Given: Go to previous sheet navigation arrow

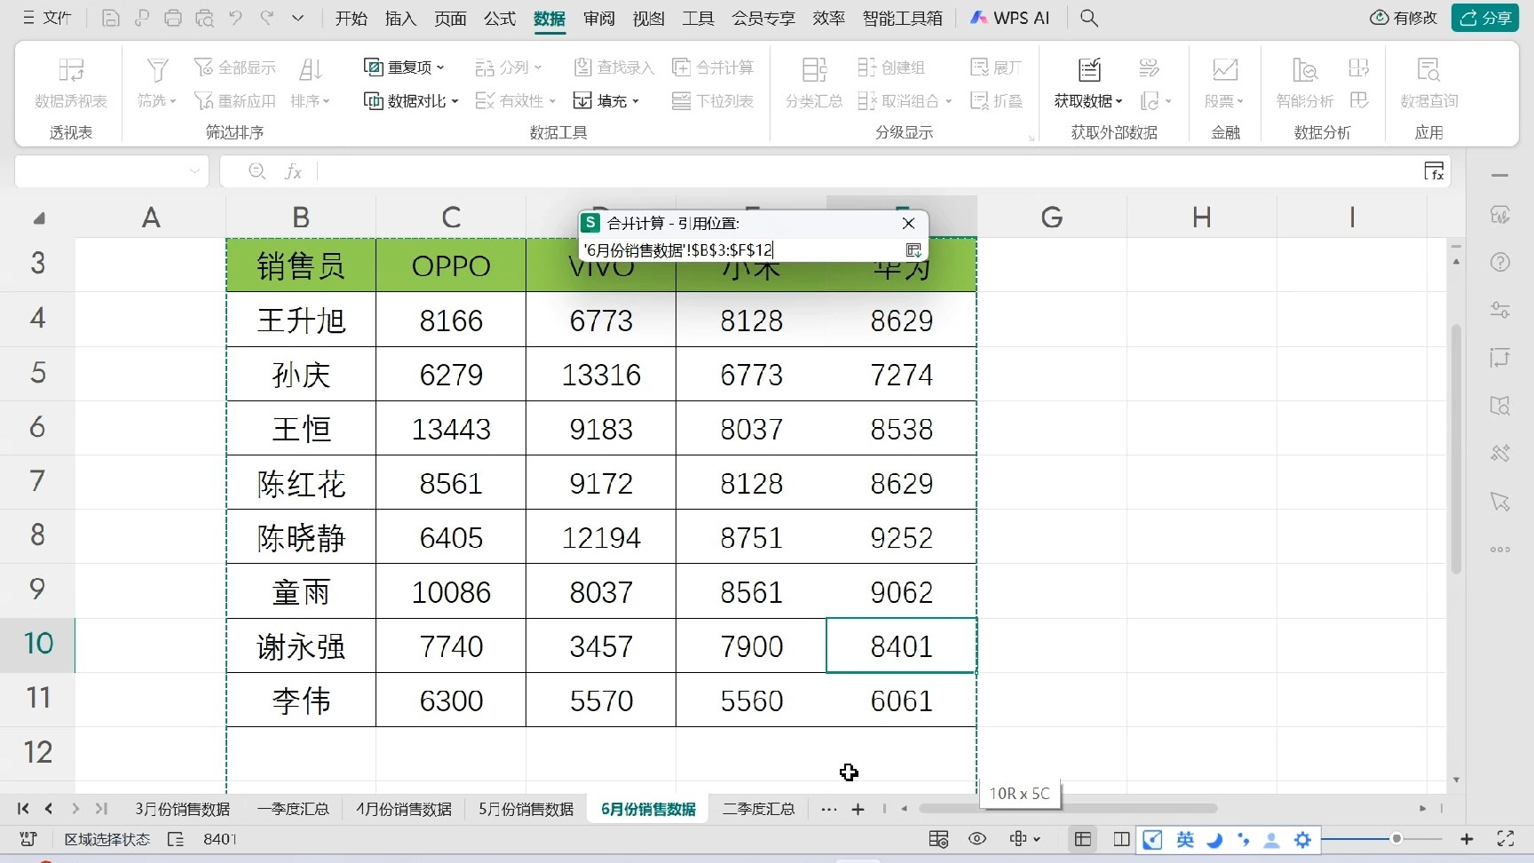Looking at the screenshot, I should (49, 809).
